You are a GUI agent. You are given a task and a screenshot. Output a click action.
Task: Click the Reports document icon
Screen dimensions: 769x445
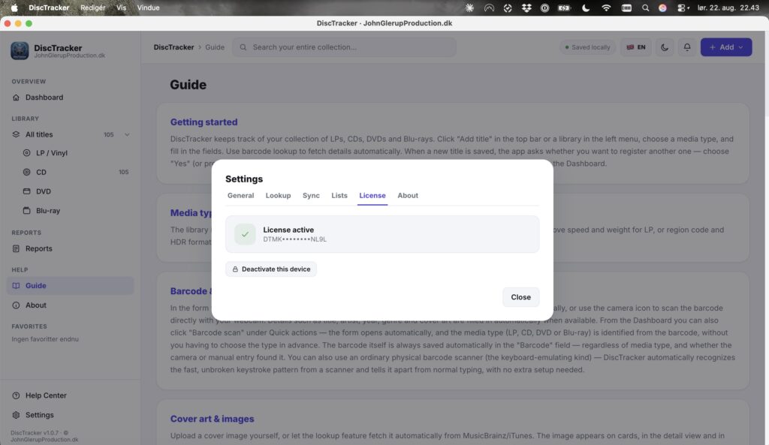pyautogui.click(x=17, y=248)
